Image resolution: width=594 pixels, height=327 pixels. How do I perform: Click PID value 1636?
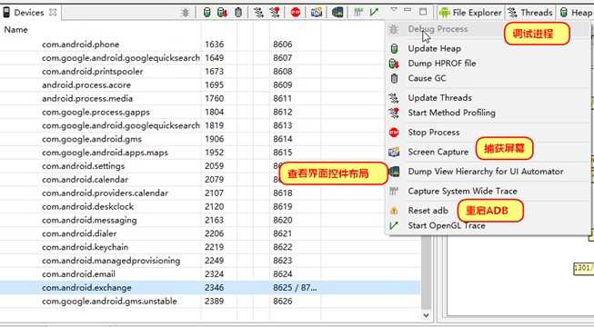[x=214, y=45]
